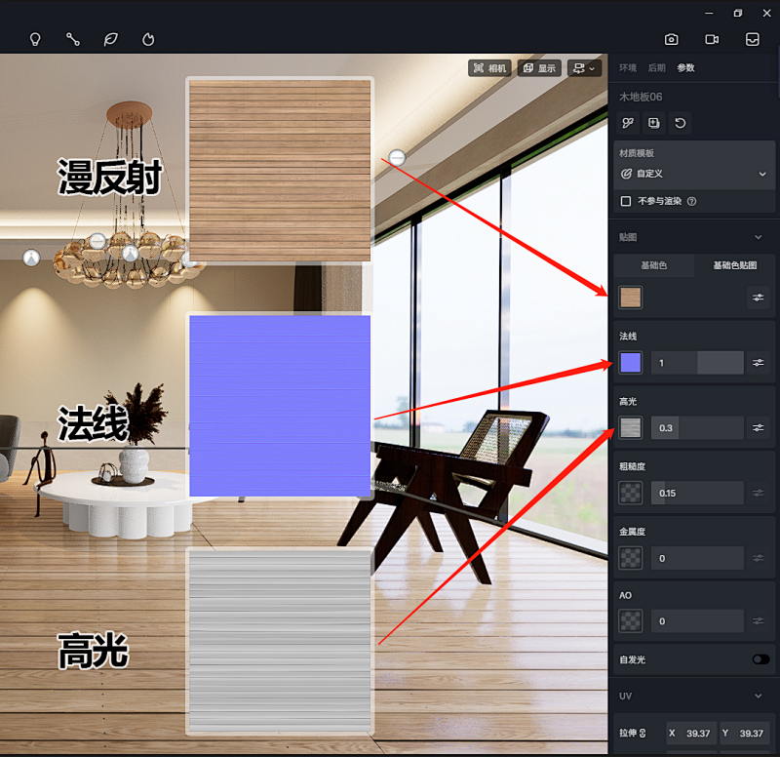
Task: Click the 显示 display button
Action: [539, 68]
